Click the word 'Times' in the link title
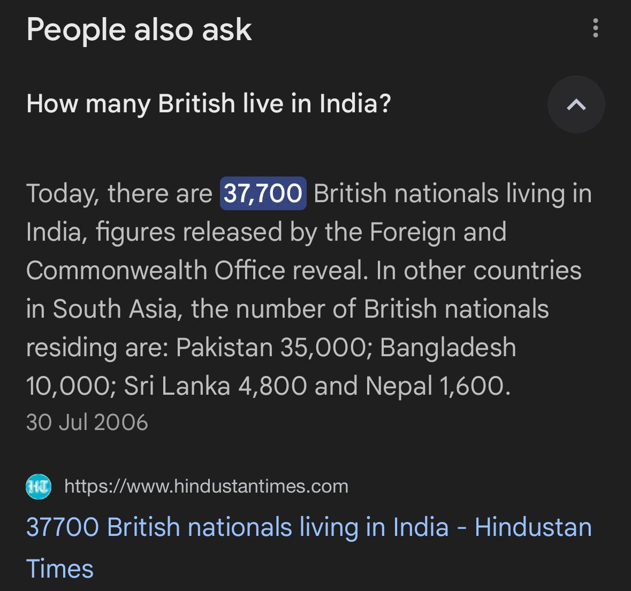This screenshot has width=631, height=591. pos(59,569)
